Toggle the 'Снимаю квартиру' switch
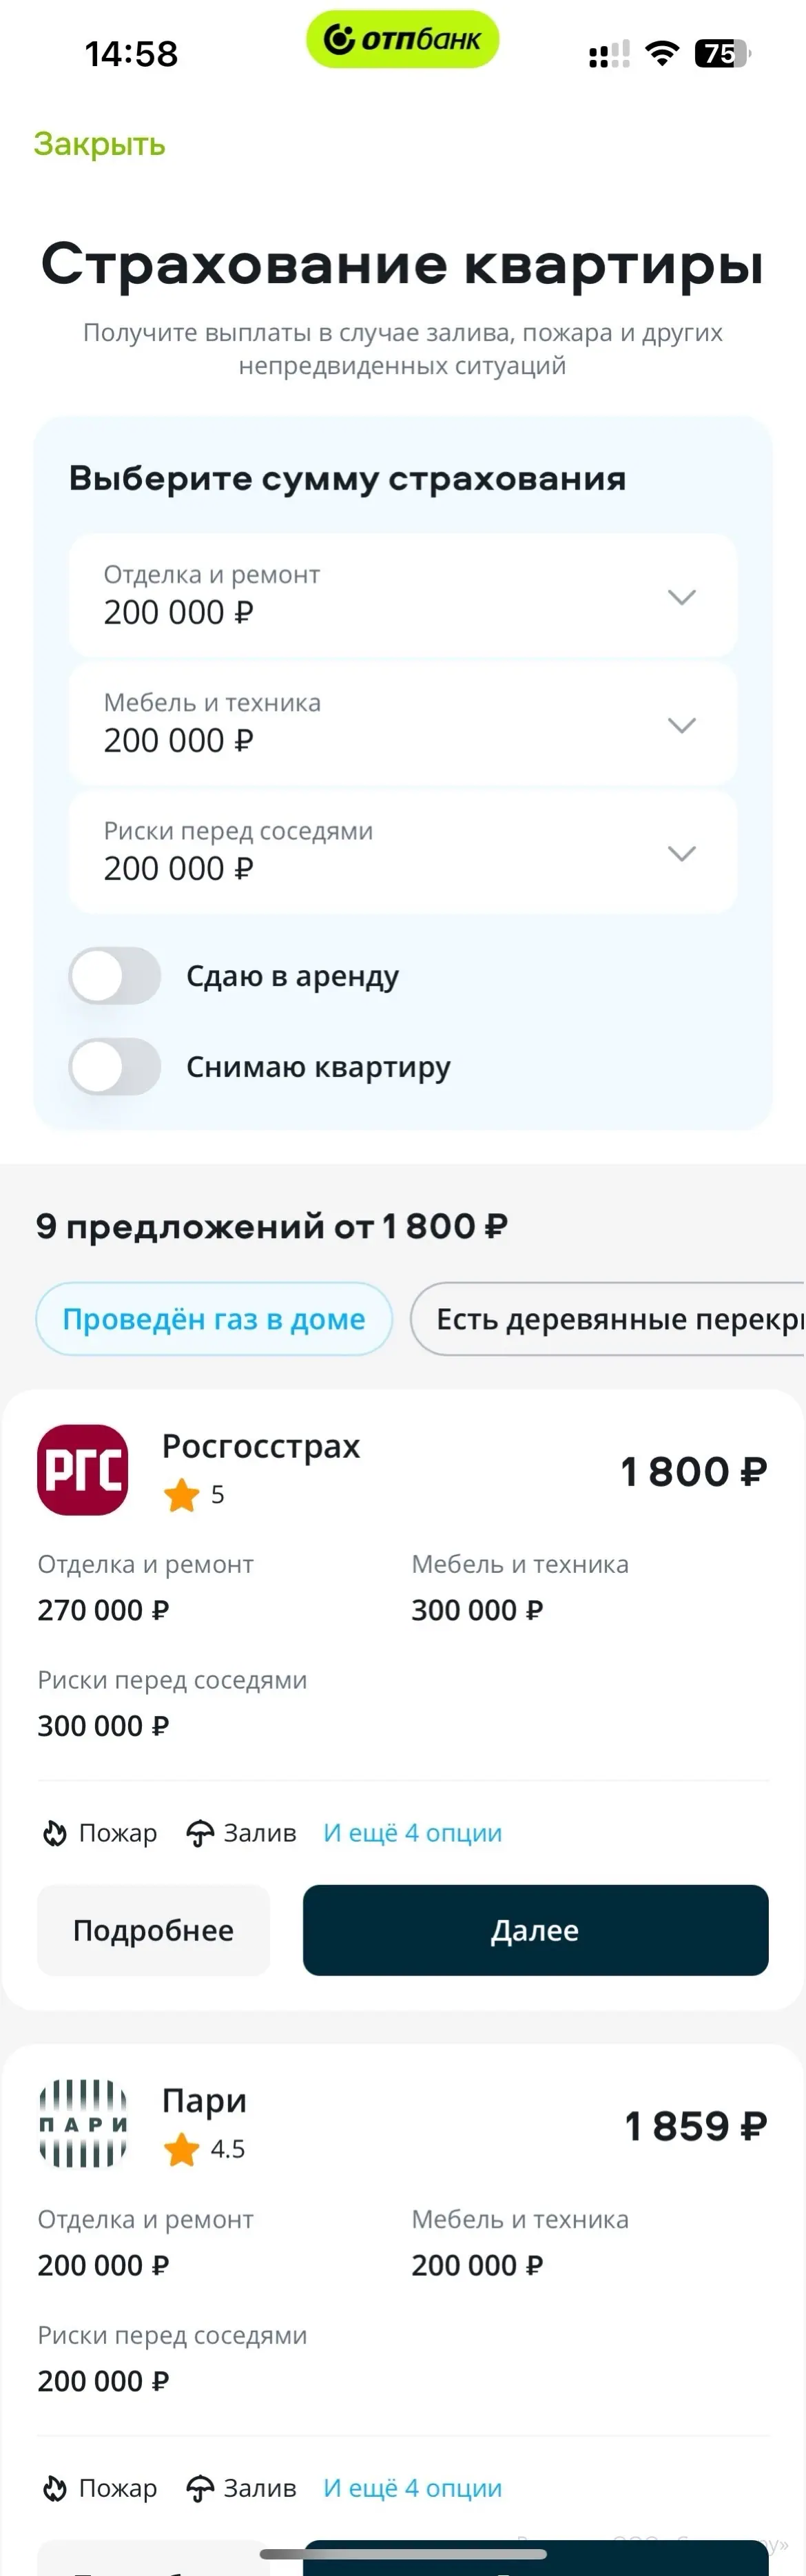This screenshot has height=2576, width=806. click(115, 1067)
